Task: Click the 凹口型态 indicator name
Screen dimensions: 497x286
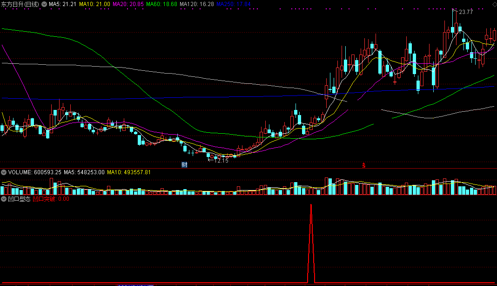Action: tap(19, 199)
